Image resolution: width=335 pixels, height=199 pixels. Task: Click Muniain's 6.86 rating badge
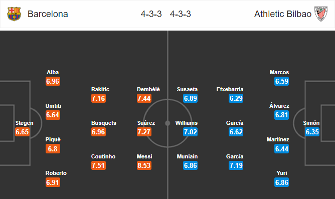(191, 165)
